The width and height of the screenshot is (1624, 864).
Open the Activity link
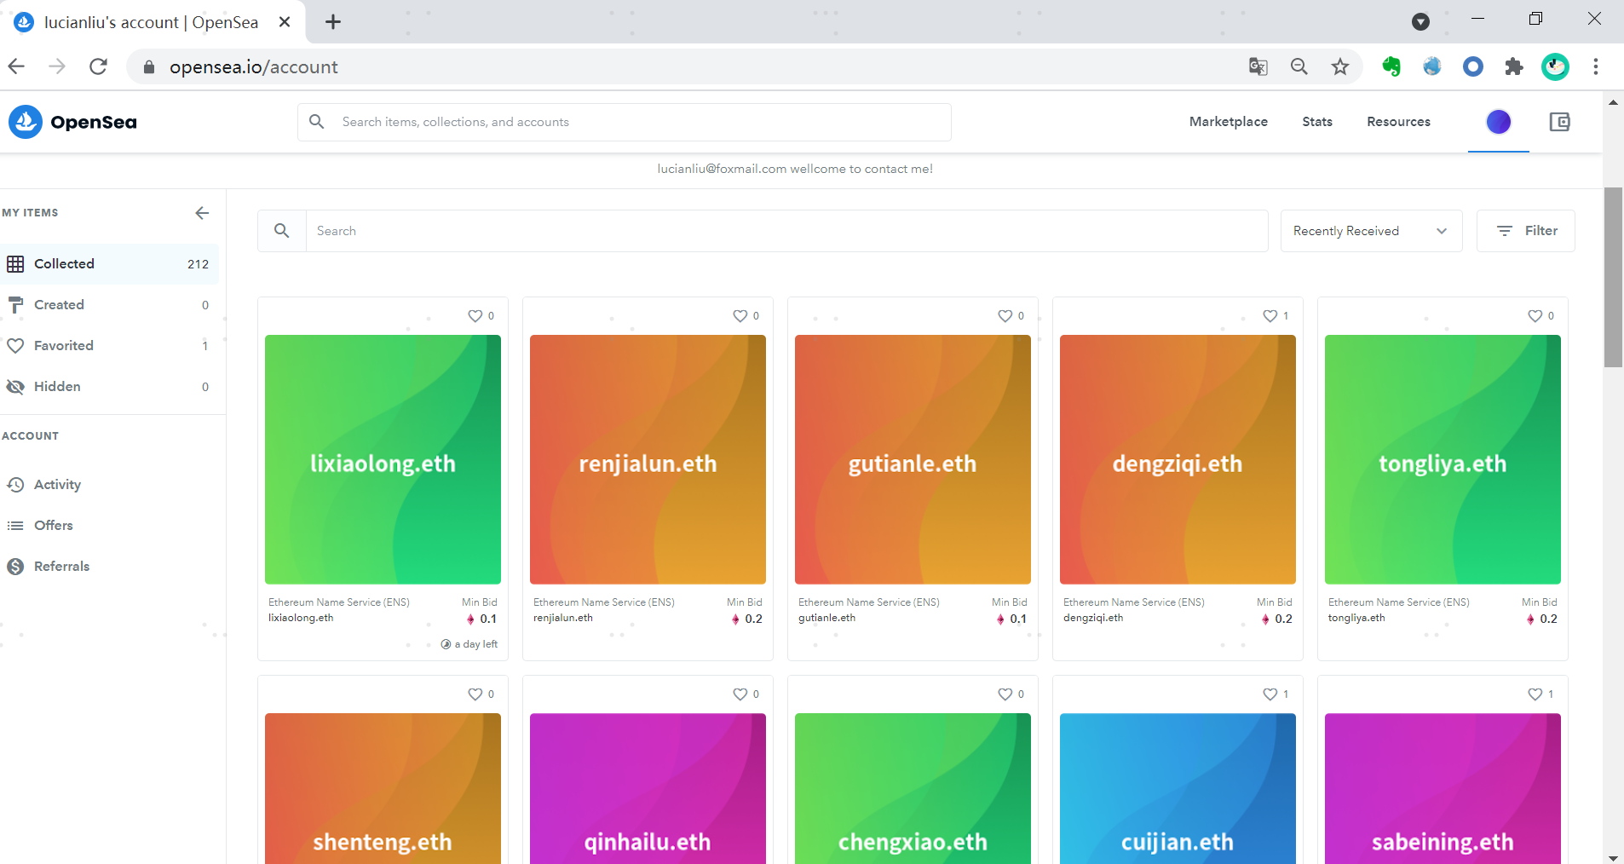(57, 484)
